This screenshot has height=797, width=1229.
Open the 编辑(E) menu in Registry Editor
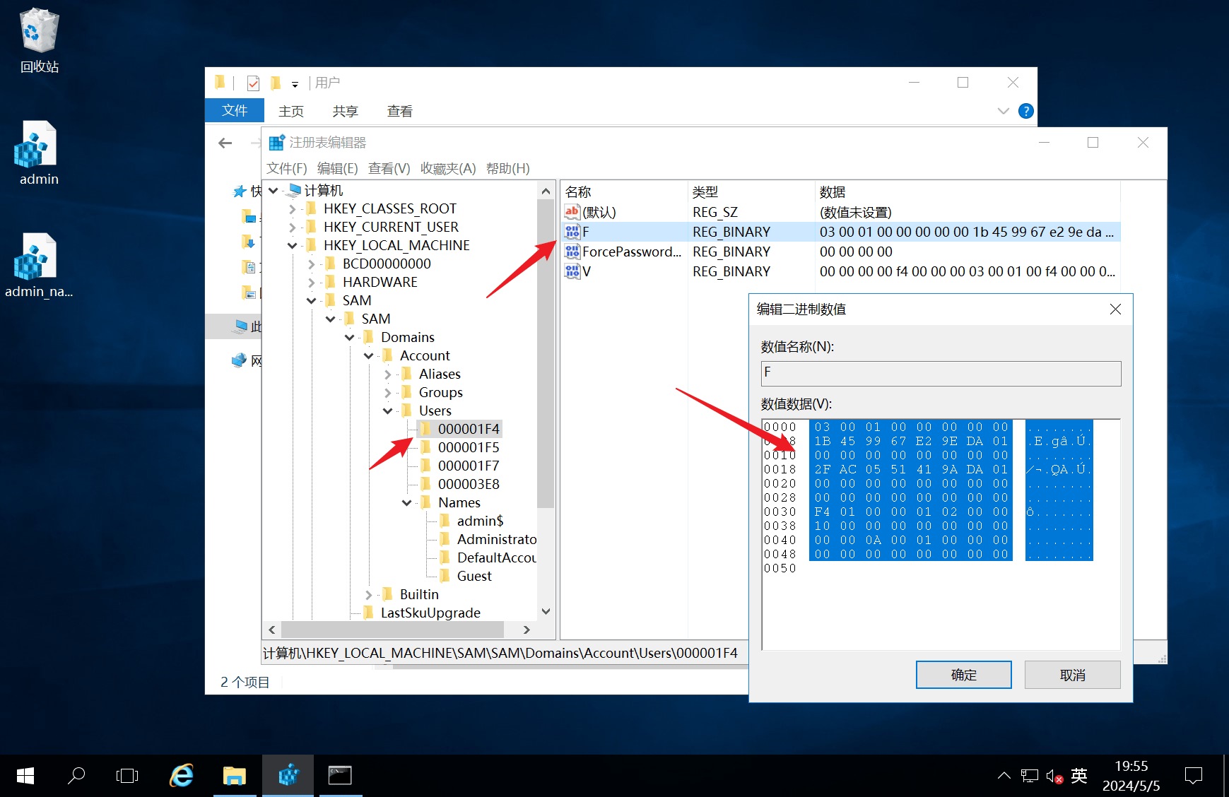point(337,168)
